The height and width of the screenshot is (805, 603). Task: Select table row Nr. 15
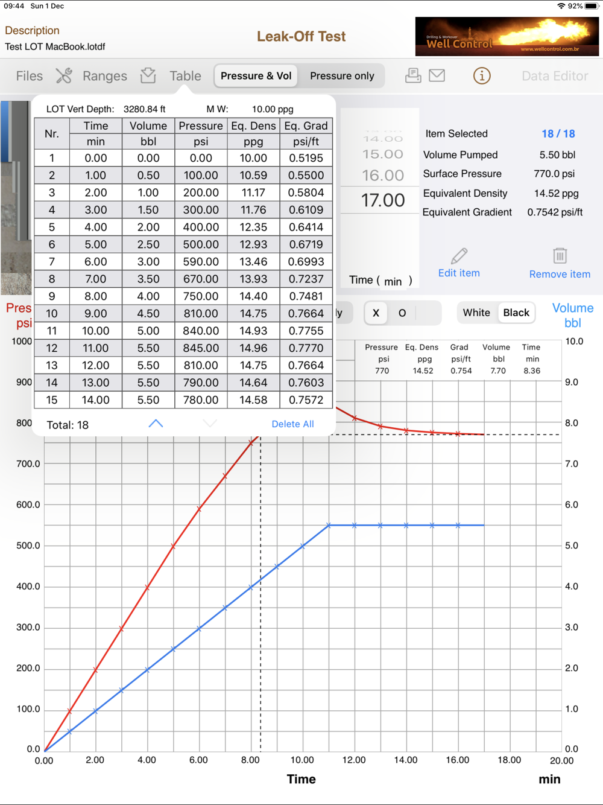[183, 400]
